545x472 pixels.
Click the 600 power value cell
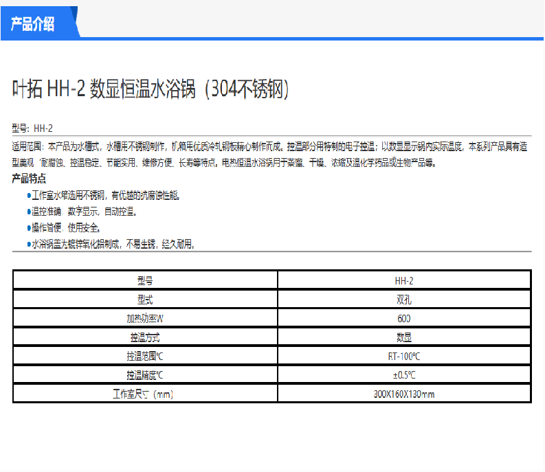(404, 318)
